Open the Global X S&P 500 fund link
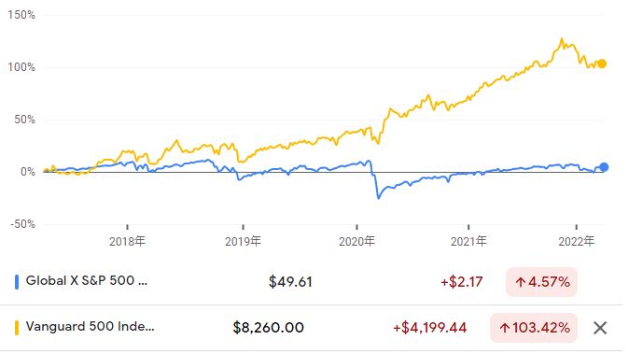This screenshot has width=629, height=354. click(87, 280)
